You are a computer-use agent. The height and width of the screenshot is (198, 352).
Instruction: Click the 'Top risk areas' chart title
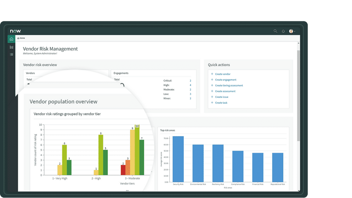click(168, 130)
